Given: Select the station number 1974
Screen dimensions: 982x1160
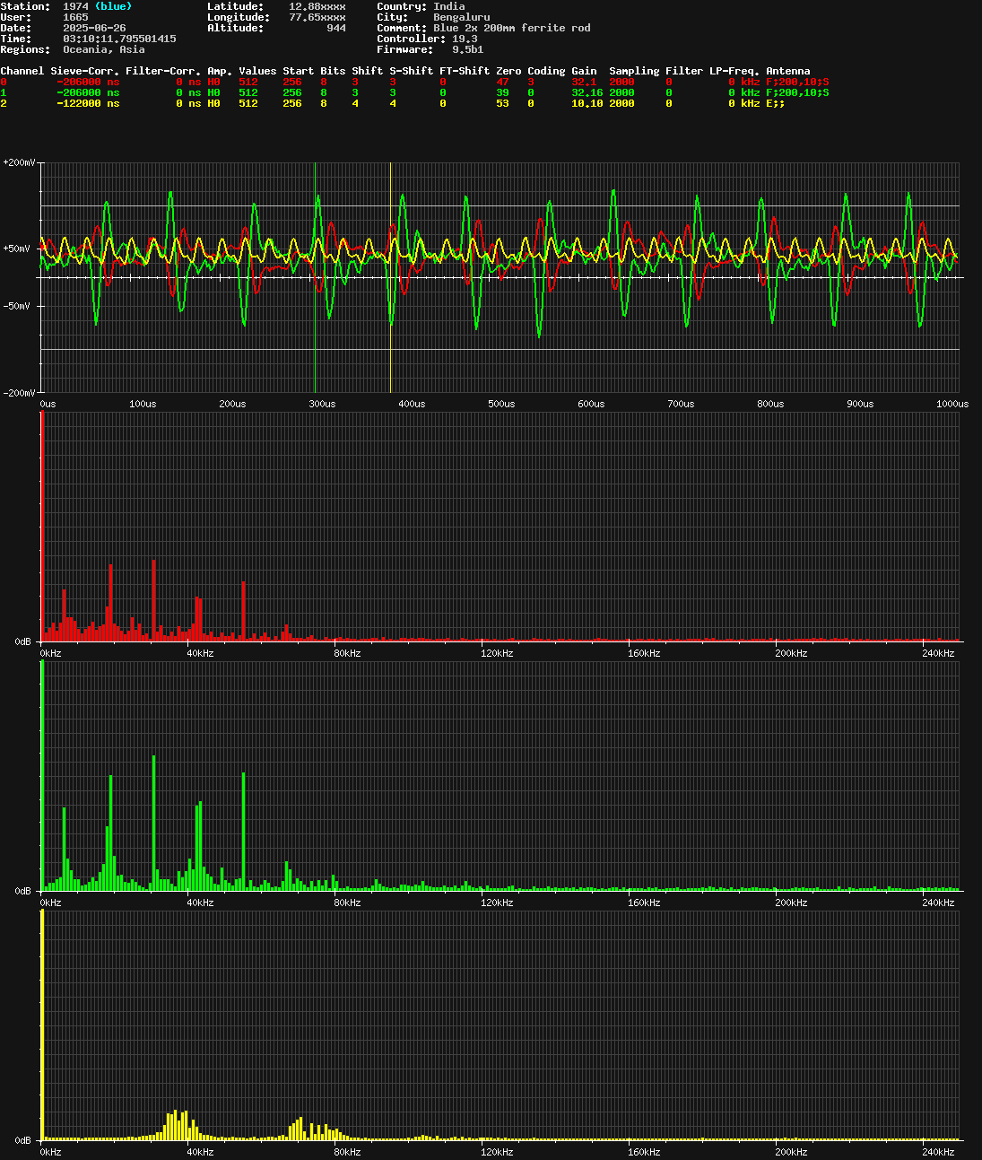Looking at the screenshot, I should click(75, 6).
